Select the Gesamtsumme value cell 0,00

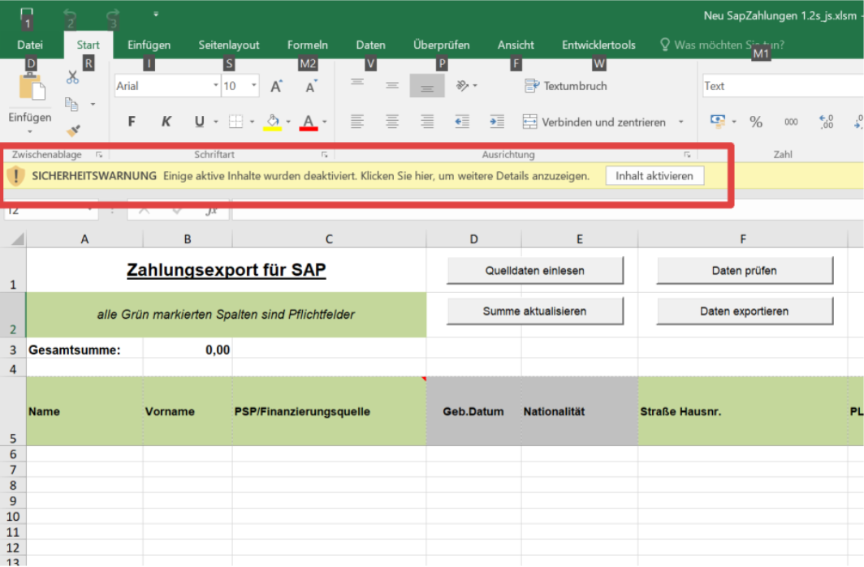[188, 350]
